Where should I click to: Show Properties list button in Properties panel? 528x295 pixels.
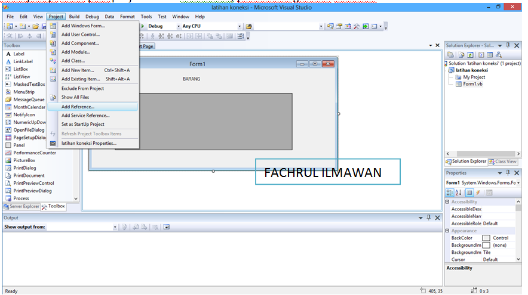469,192
